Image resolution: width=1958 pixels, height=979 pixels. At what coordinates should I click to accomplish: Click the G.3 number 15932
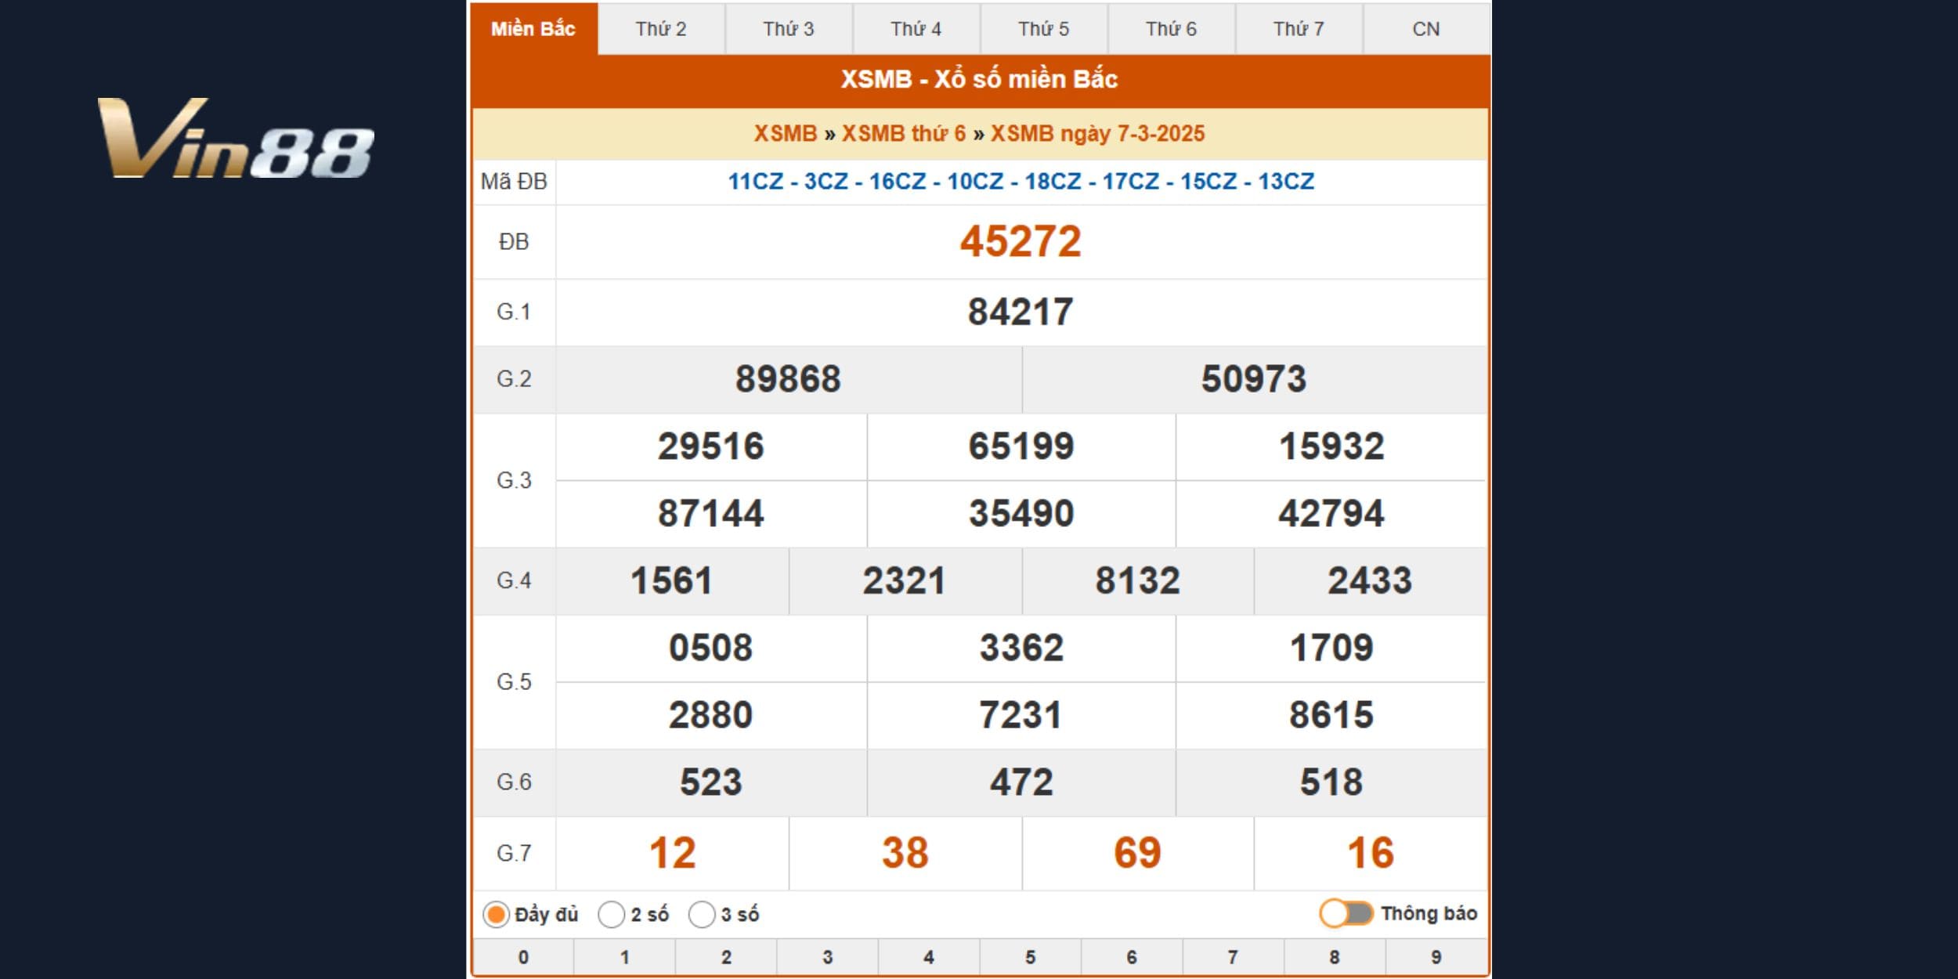tap(1331, 446)
